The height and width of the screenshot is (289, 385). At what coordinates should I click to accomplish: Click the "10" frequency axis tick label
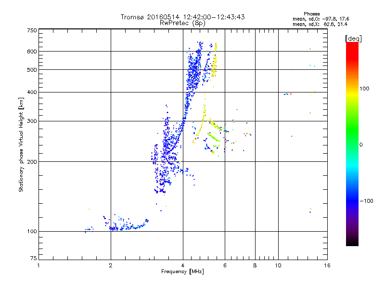point(278,265)
